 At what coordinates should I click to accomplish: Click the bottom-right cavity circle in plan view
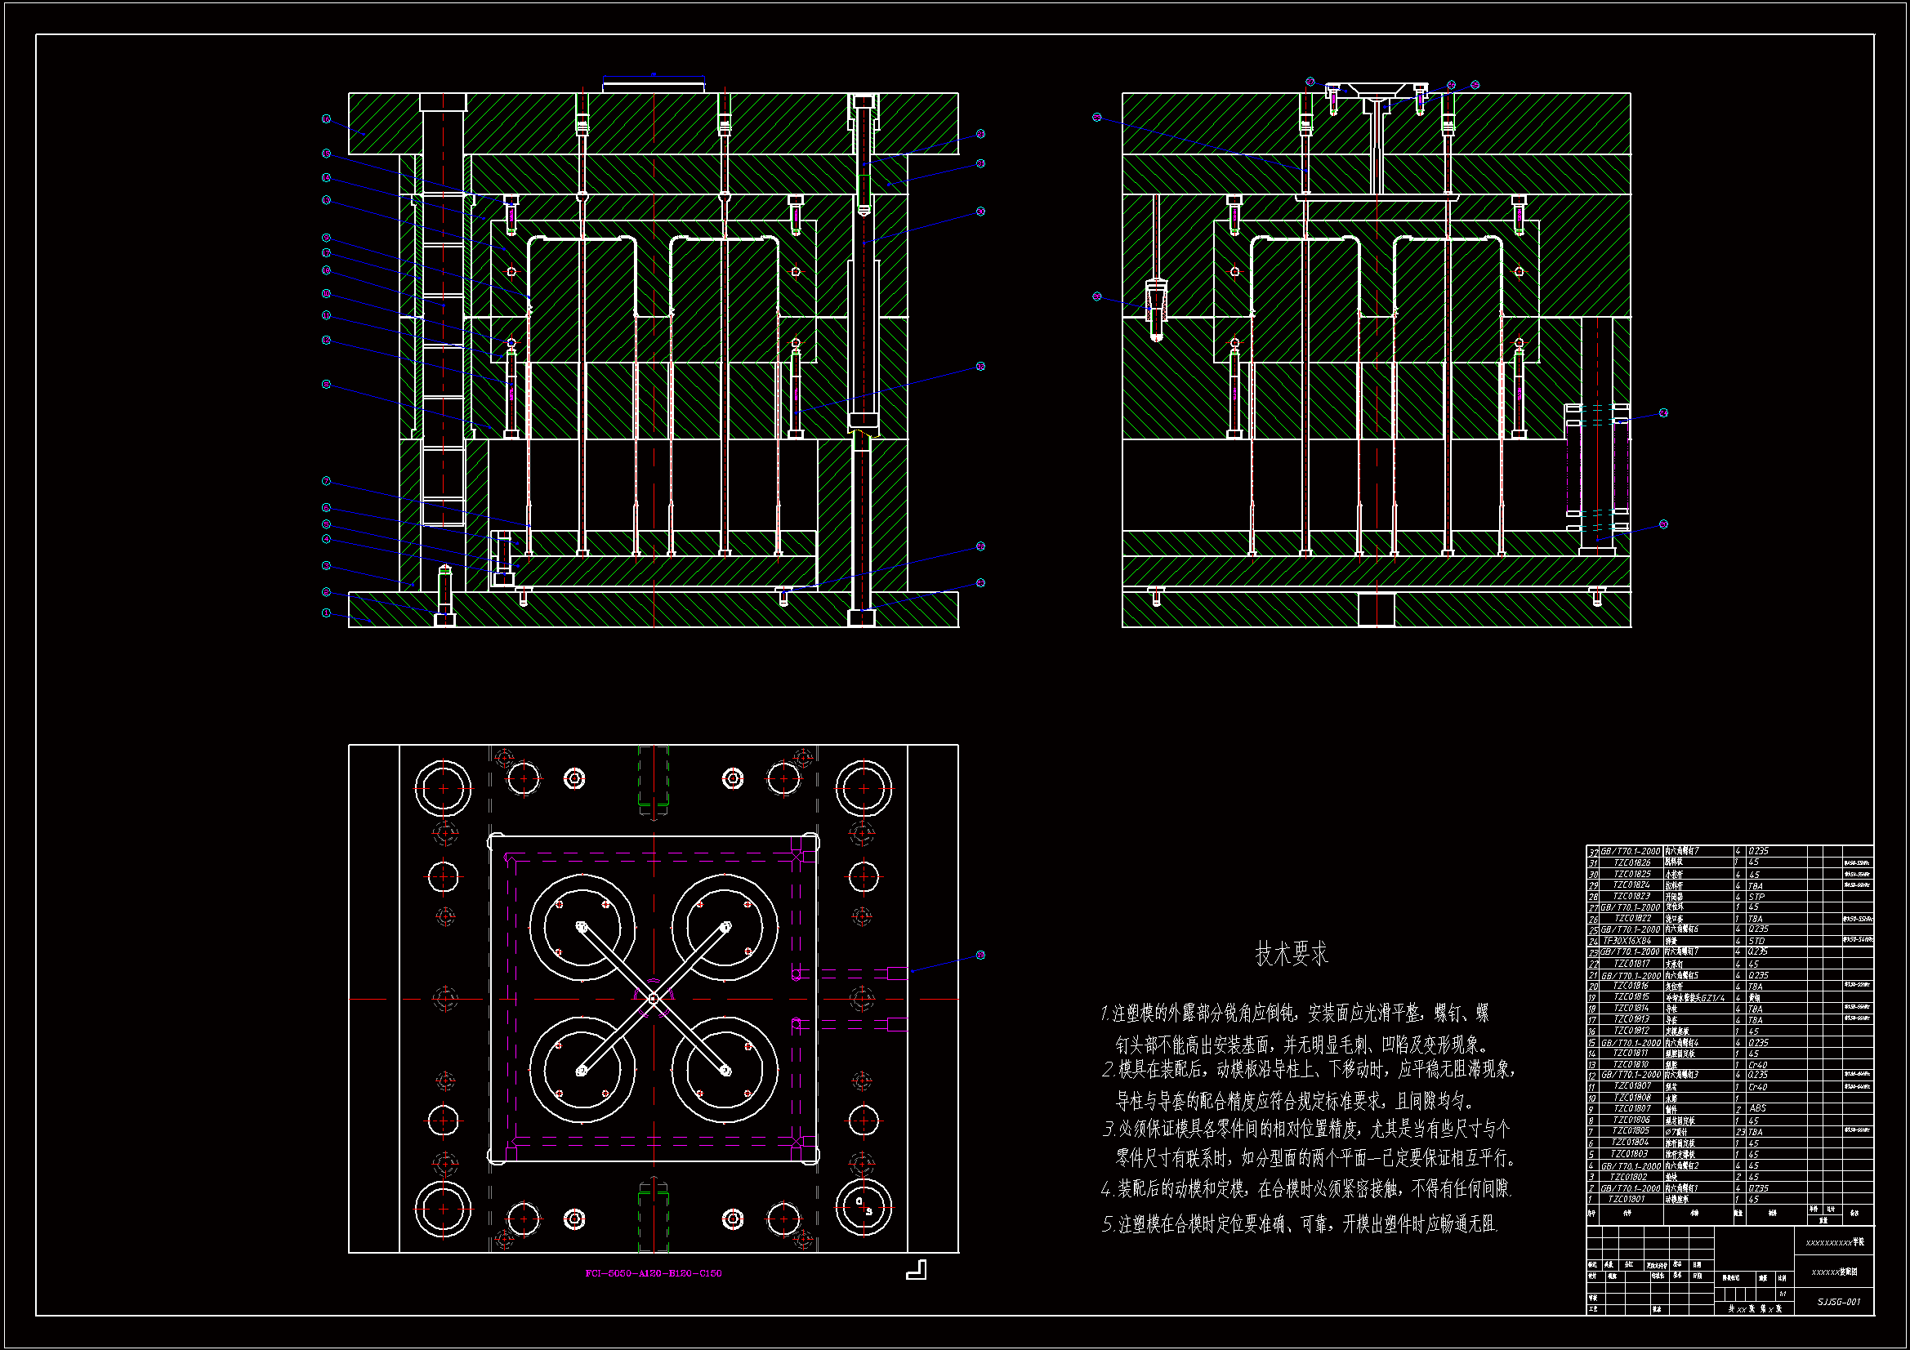(x=725, y=1071)
